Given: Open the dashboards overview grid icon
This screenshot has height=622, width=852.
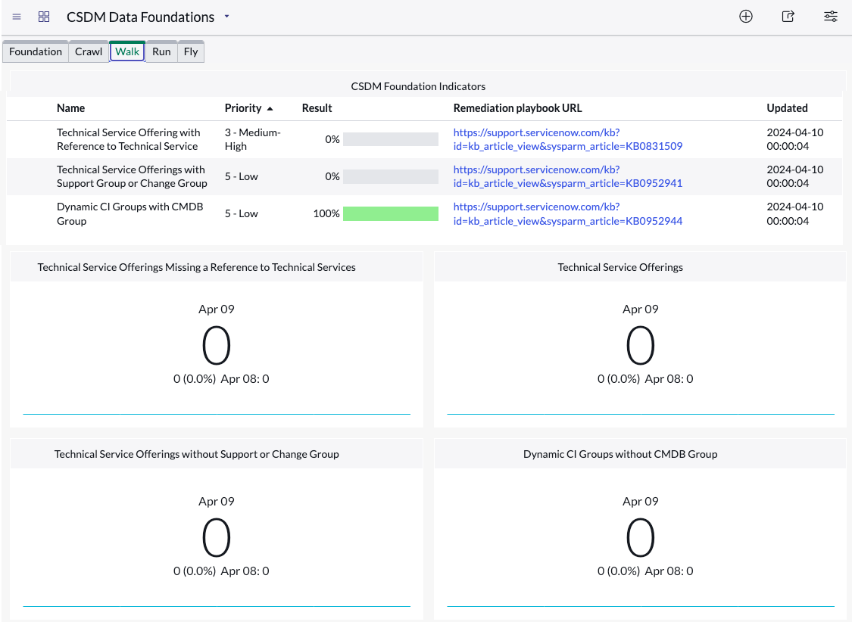Looking at the screenshot, I should (44, 17).
